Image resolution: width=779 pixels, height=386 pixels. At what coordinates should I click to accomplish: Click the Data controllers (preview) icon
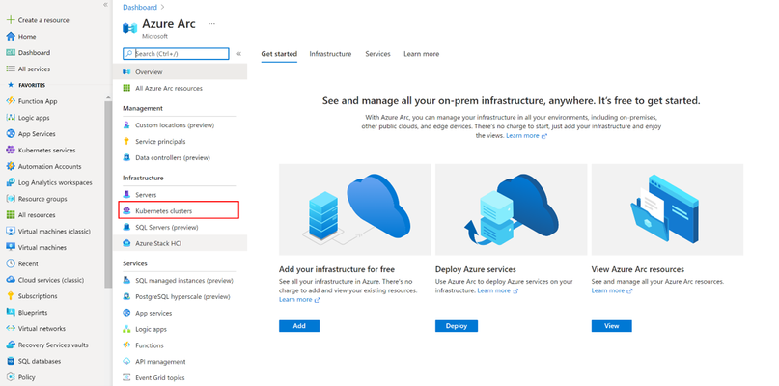pyautogui.click(x=126, y=158)
